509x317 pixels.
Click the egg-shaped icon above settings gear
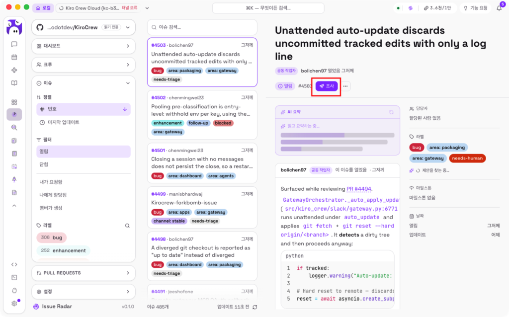pyautogui.click(x=14, y=290)
